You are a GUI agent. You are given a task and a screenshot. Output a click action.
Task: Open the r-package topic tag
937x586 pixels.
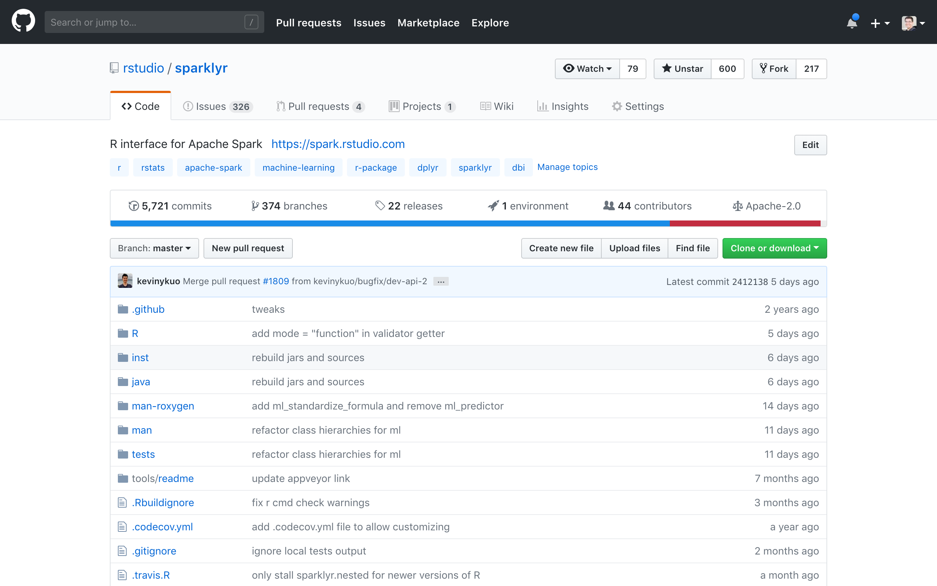click(x=376, y=167)
